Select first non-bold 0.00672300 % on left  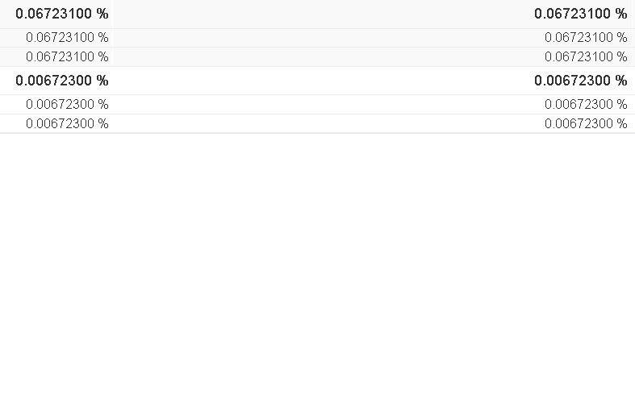click(67, 105)
